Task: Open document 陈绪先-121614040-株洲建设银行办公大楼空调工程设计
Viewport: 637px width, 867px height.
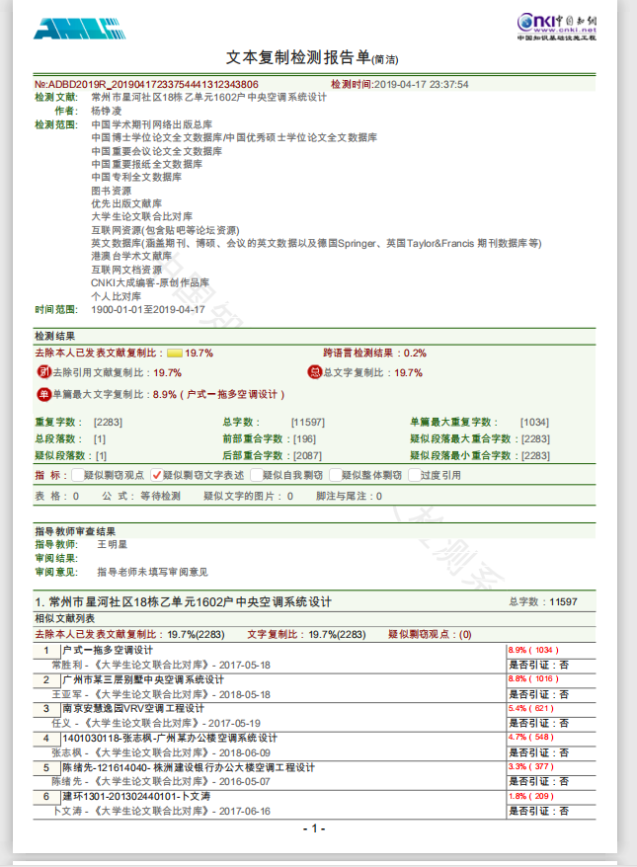Action: click(x=189, y=767)
